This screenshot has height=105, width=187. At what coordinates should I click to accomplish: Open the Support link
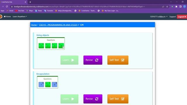[172, 17]
